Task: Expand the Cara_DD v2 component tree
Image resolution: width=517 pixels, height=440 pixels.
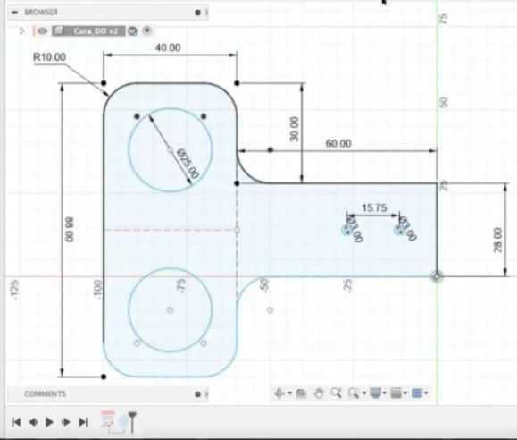Action: pyautogui.click(x=22, y=31)
